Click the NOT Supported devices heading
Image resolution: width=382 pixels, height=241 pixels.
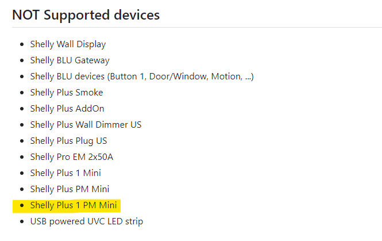click(x=86, y=15)
